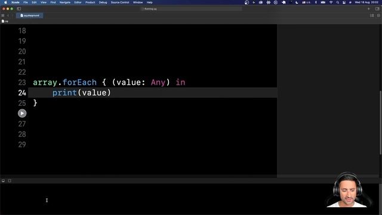Viewport: 382px width, 215px height.
Task: Open the Xcode menu
Action: tap(16, 2)
